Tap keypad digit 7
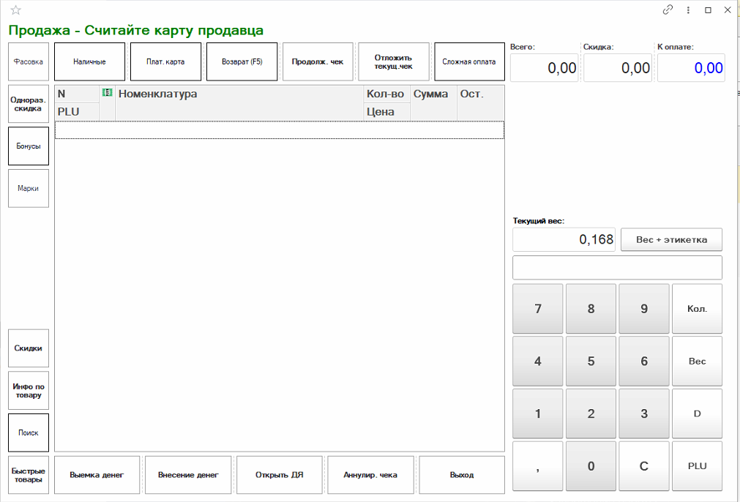The width and height of the screenshot is (740, 502). [x=537, y=309]
